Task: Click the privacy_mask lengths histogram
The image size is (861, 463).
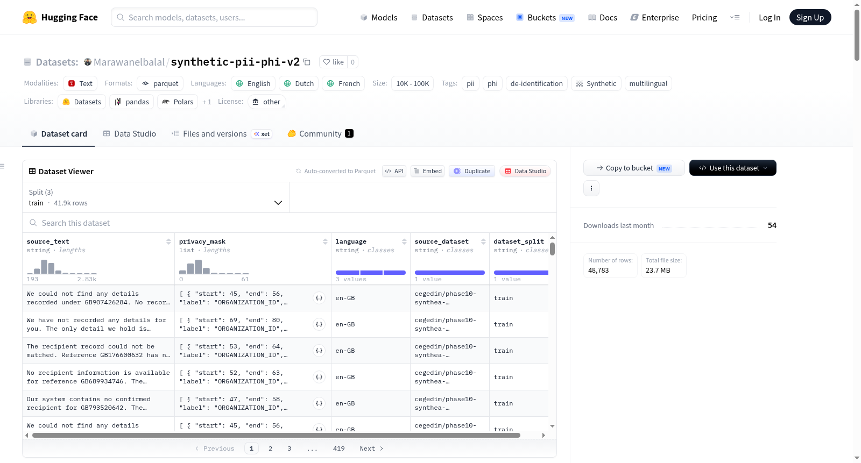Action: (x=214, y=266)
